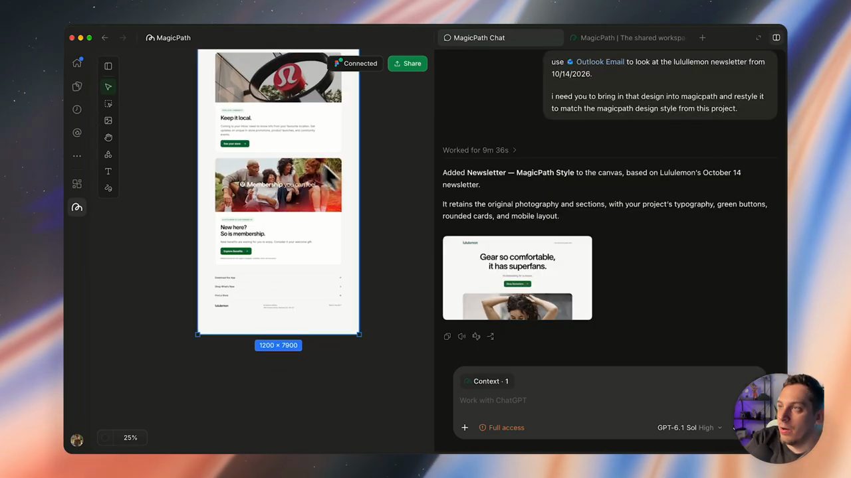Open the Full access permissions menu
Image resolution: width=851 pixels, height=478 pixels.
click(x=502, y=428)
